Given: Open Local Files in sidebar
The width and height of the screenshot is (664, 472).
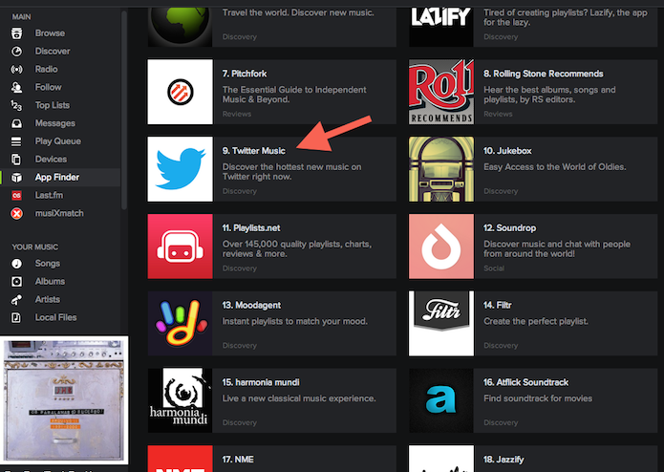Looking at the screenshot, I should [x=56, y=317].
